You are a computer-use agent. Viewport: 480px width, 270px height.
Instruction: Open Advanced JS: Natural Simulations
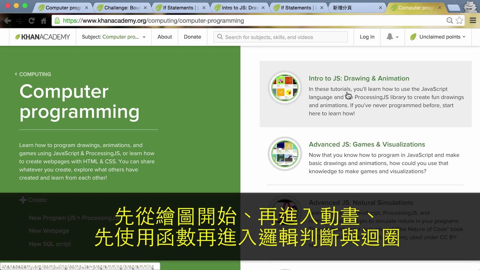pyautogui.click(x=361, y=202)
